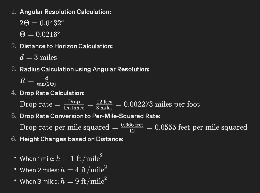Click the d = 3 miles equation
This screenshot has width=260, height=193.
pyautogui.click(x=38, y=57)
